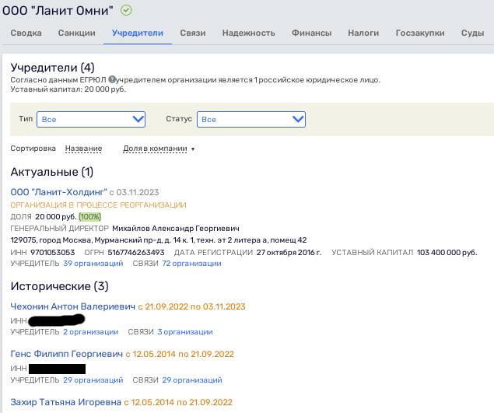Viewport: 494px width, 413px height.
Task: Switch to the Финансы tab
Action: tap(312, 33)
